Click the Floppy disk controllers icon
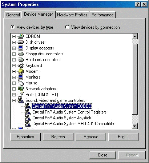This screenshot has height=163, width=149. (21, 54)
